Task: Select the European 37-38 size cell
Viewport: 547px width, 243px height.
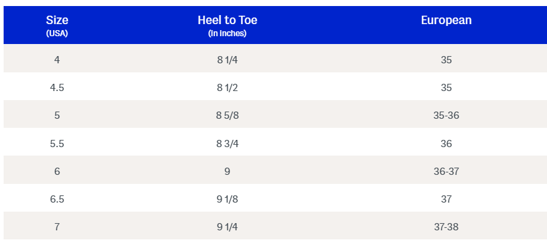Action: [x=446, y=227]
